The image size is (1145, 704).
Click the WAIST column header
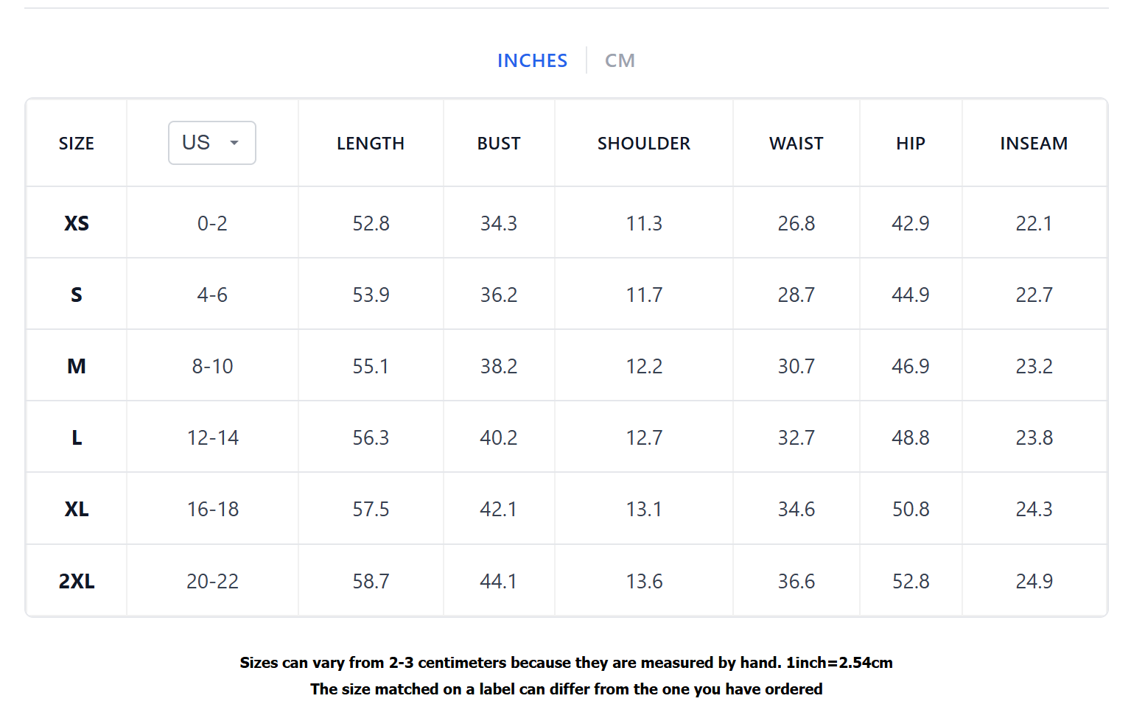pyautogui.click(x=796, y=144)
